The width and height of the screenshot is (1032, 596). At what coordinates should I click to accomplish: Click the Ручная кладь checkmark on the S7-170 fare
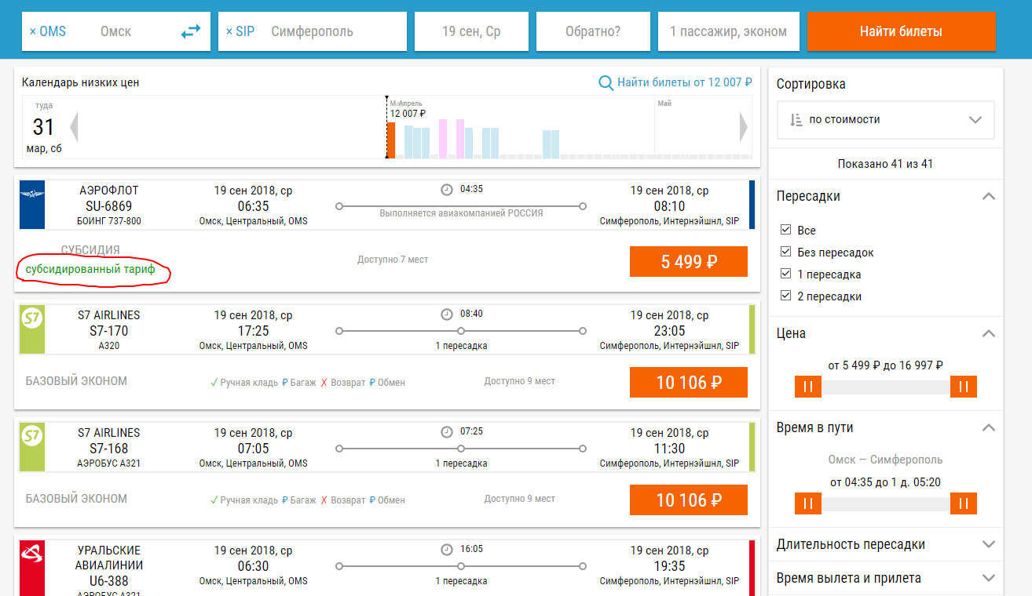pyautogui.click(x=214, y=382)
